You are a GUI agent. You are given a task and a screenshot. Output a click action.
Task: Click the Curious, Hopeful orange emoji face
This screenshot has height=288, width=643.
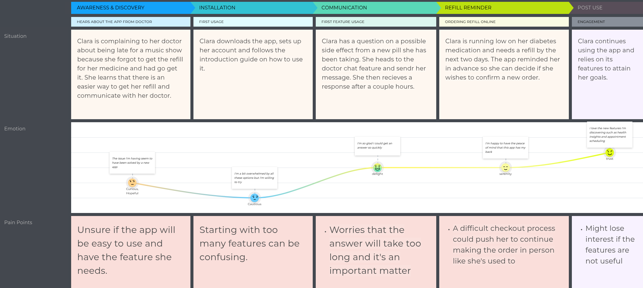pos(132,182)
